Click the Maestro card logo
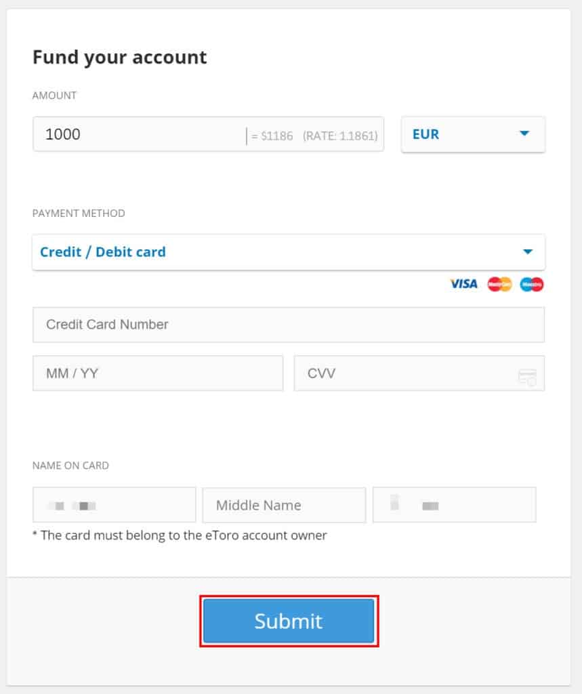Viewport: 582px width, 694px height. (x=532, y=284)
